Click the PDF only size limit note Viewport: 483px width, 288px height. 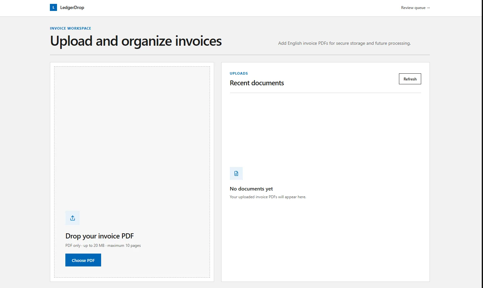[x=103, y=246]
